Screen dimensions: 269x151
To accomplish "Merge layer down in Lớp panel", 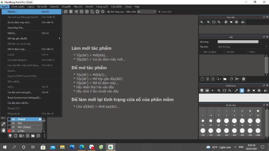I will tap(237, 79).
